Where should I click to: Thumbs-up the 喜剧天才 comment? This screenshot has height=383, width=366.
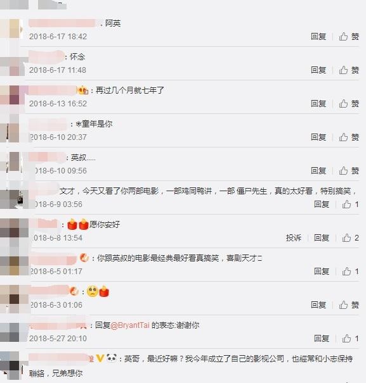pos(350,271)
